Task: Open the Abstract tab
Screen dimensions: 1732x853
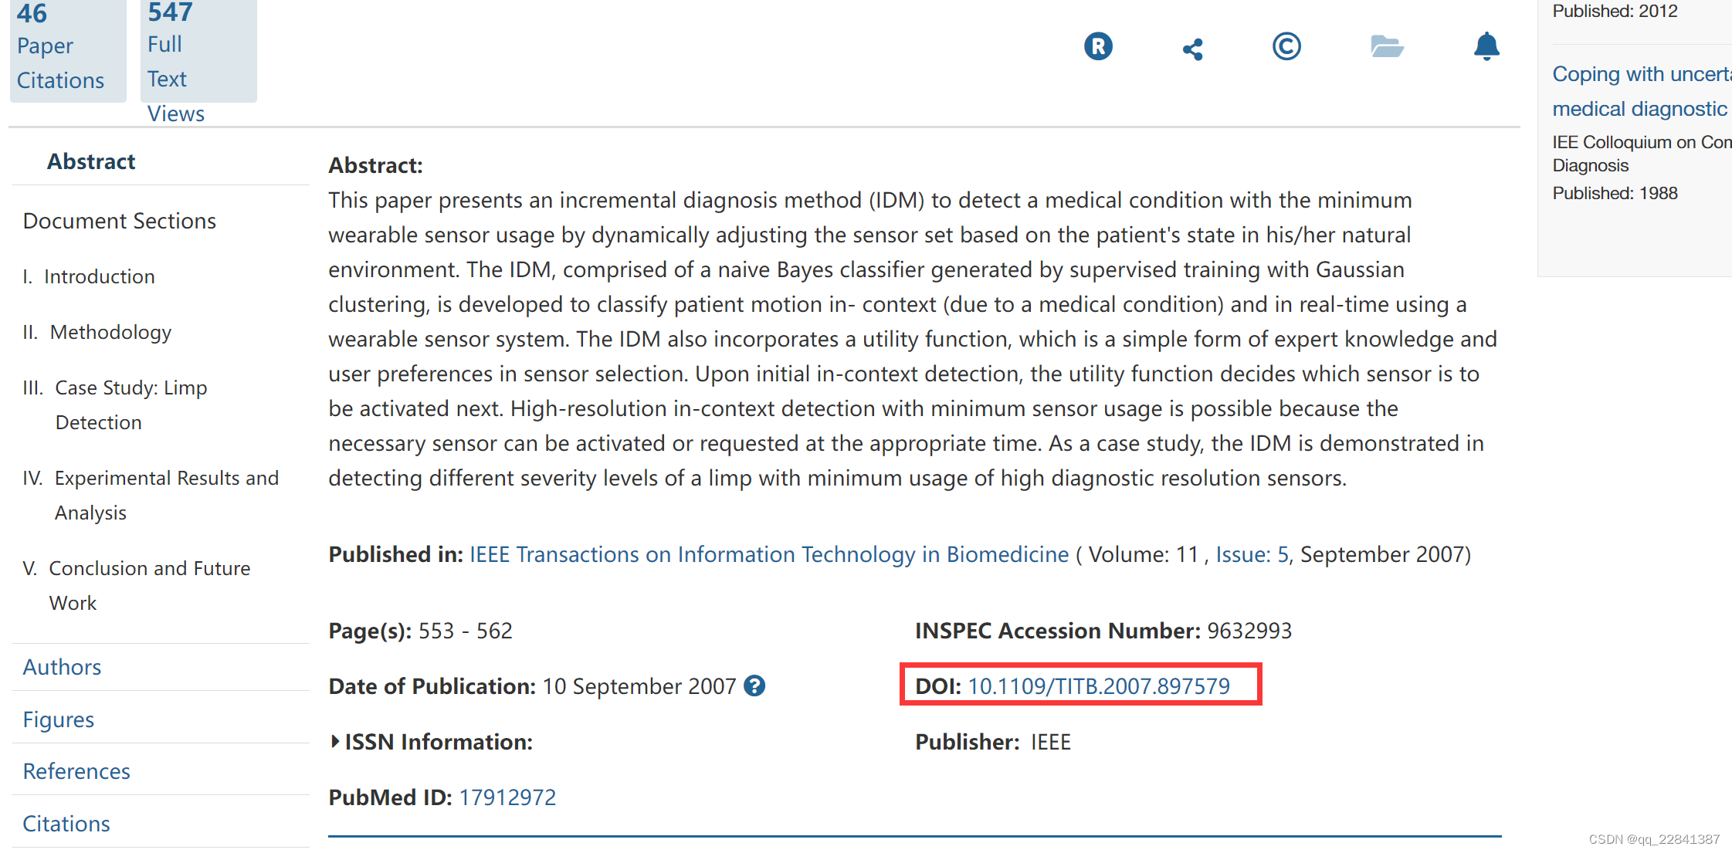Action: click(x=91, y=161)
